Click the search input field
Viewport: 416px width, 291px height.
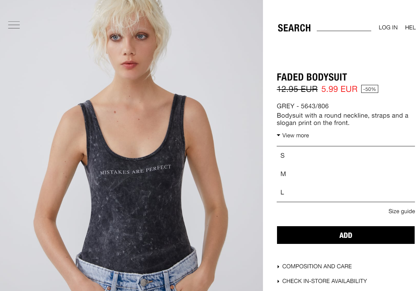click(x=344, y=27)
